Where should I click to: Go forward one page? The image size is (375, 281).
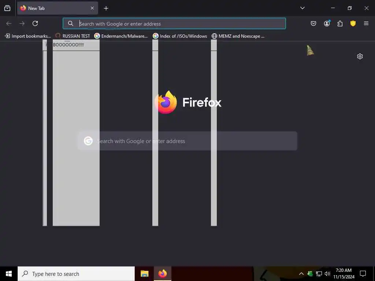pos(22,23)
